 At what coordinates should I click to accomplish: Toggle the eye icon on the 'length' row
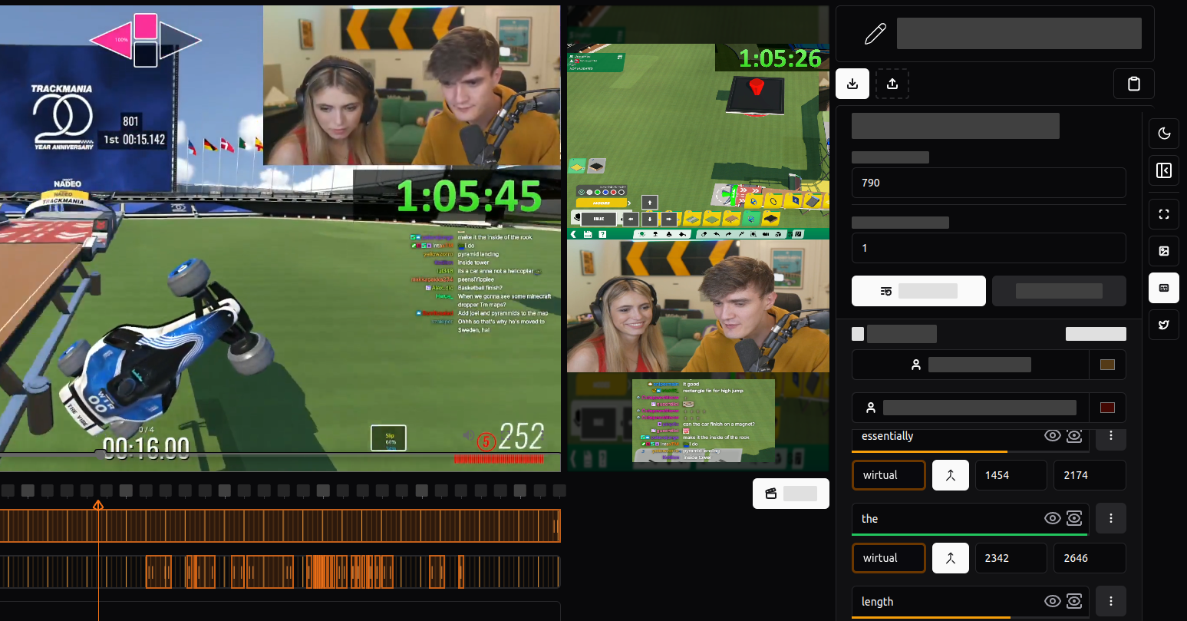1053,601
